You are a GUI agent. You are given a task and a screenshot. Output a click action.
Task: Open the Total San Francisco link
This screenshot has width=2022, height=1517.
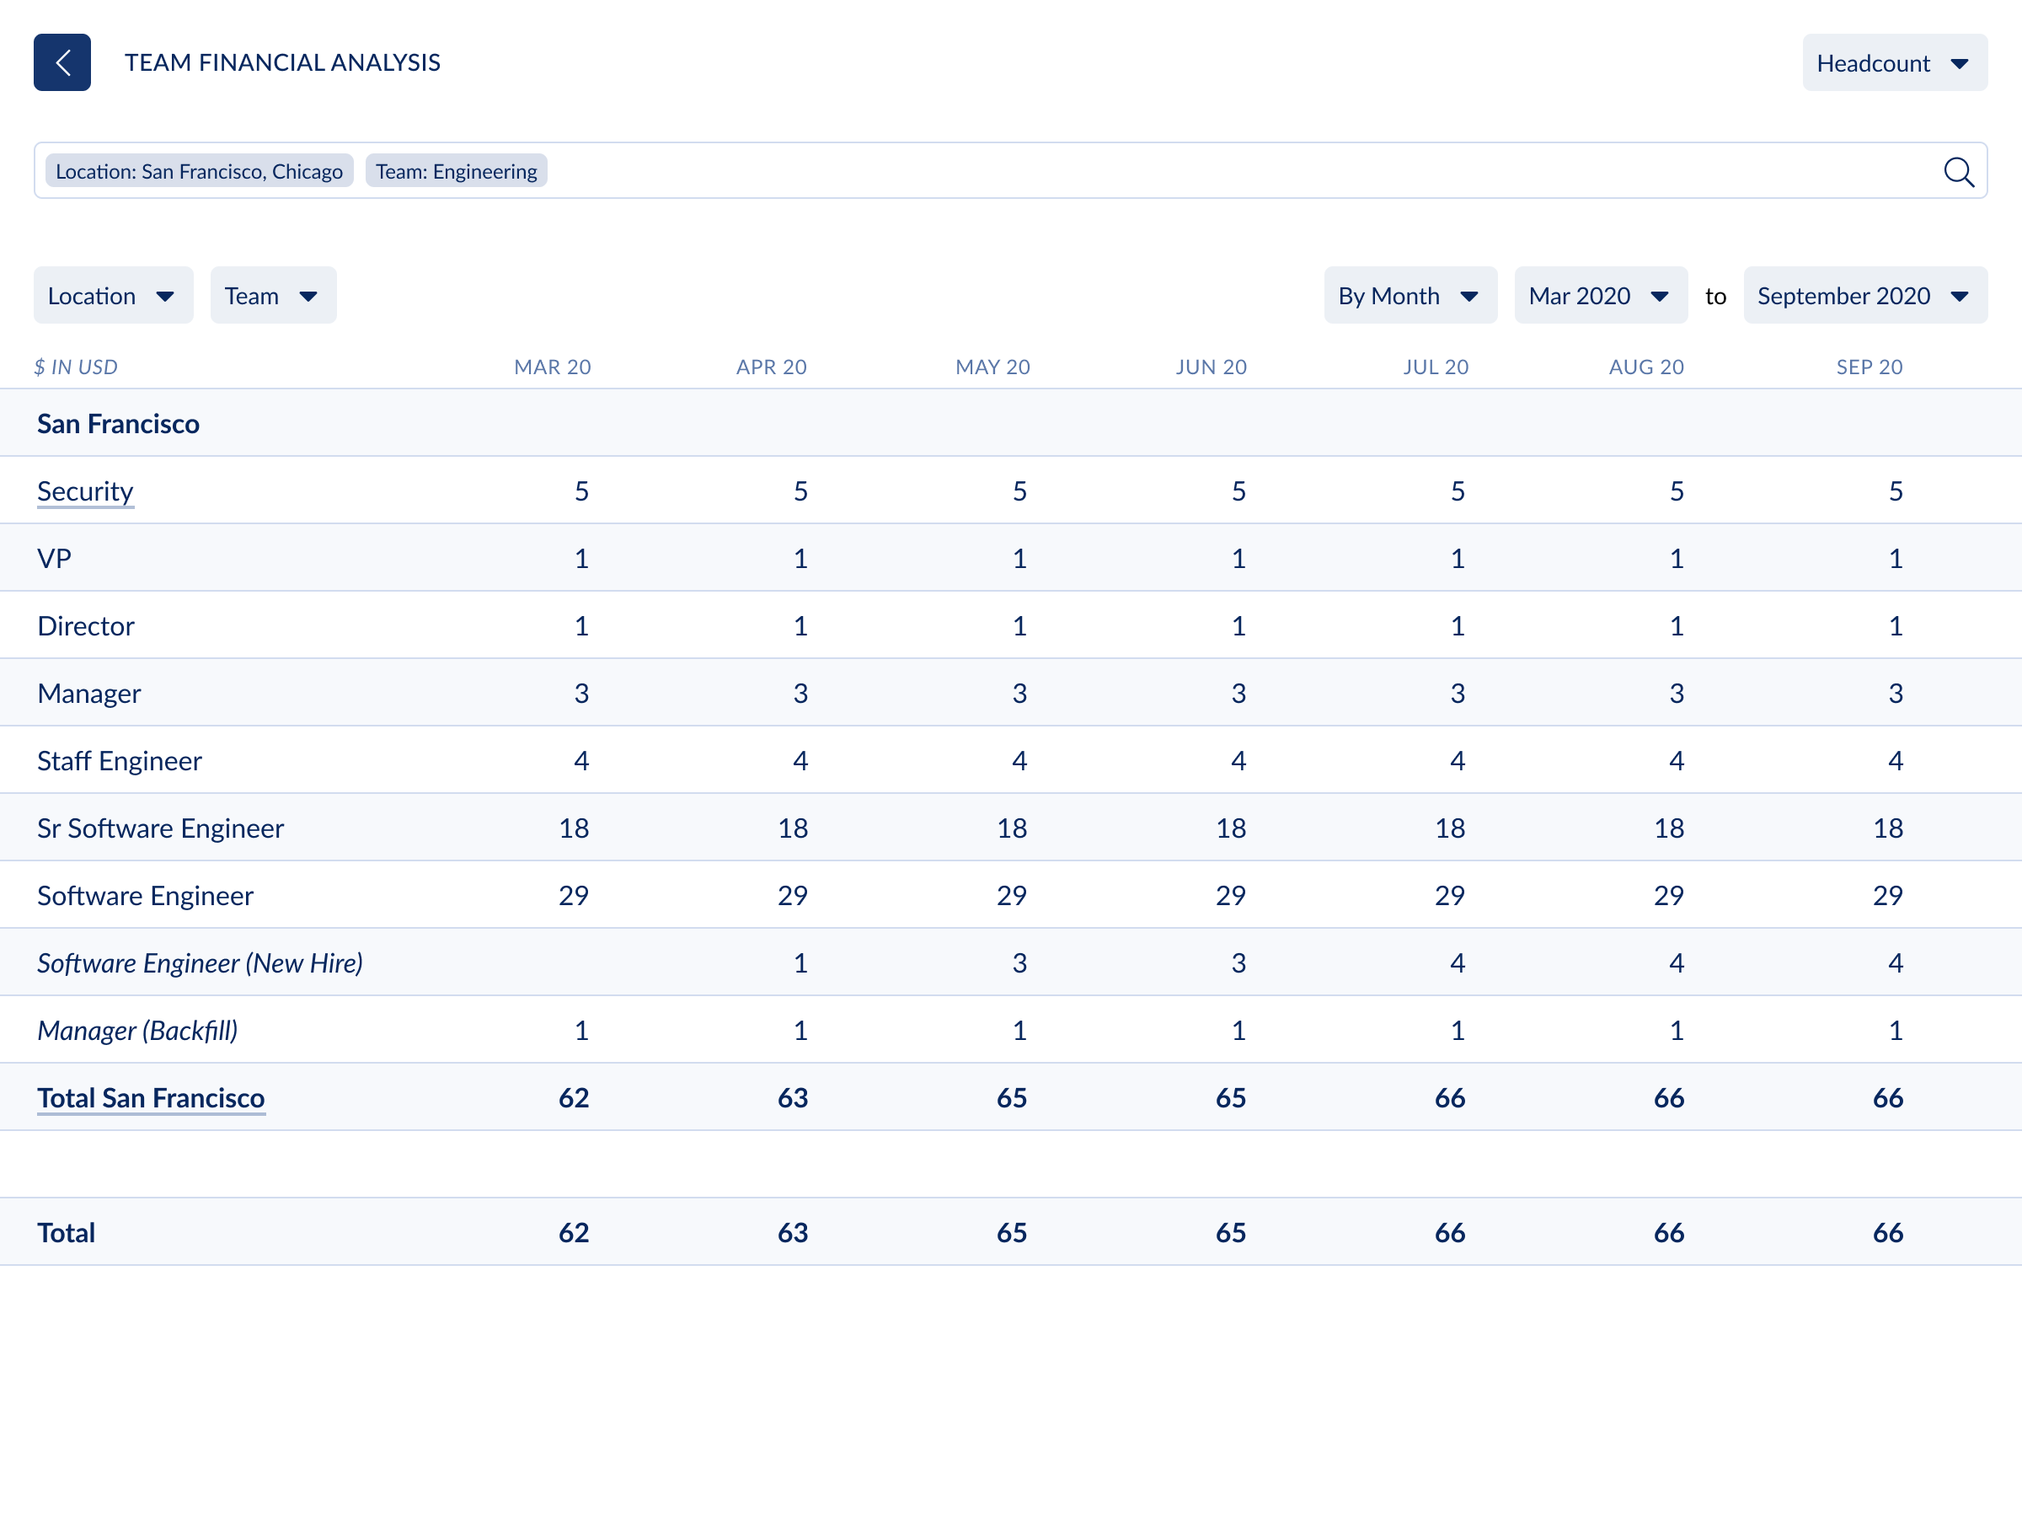pos(151,1097)
